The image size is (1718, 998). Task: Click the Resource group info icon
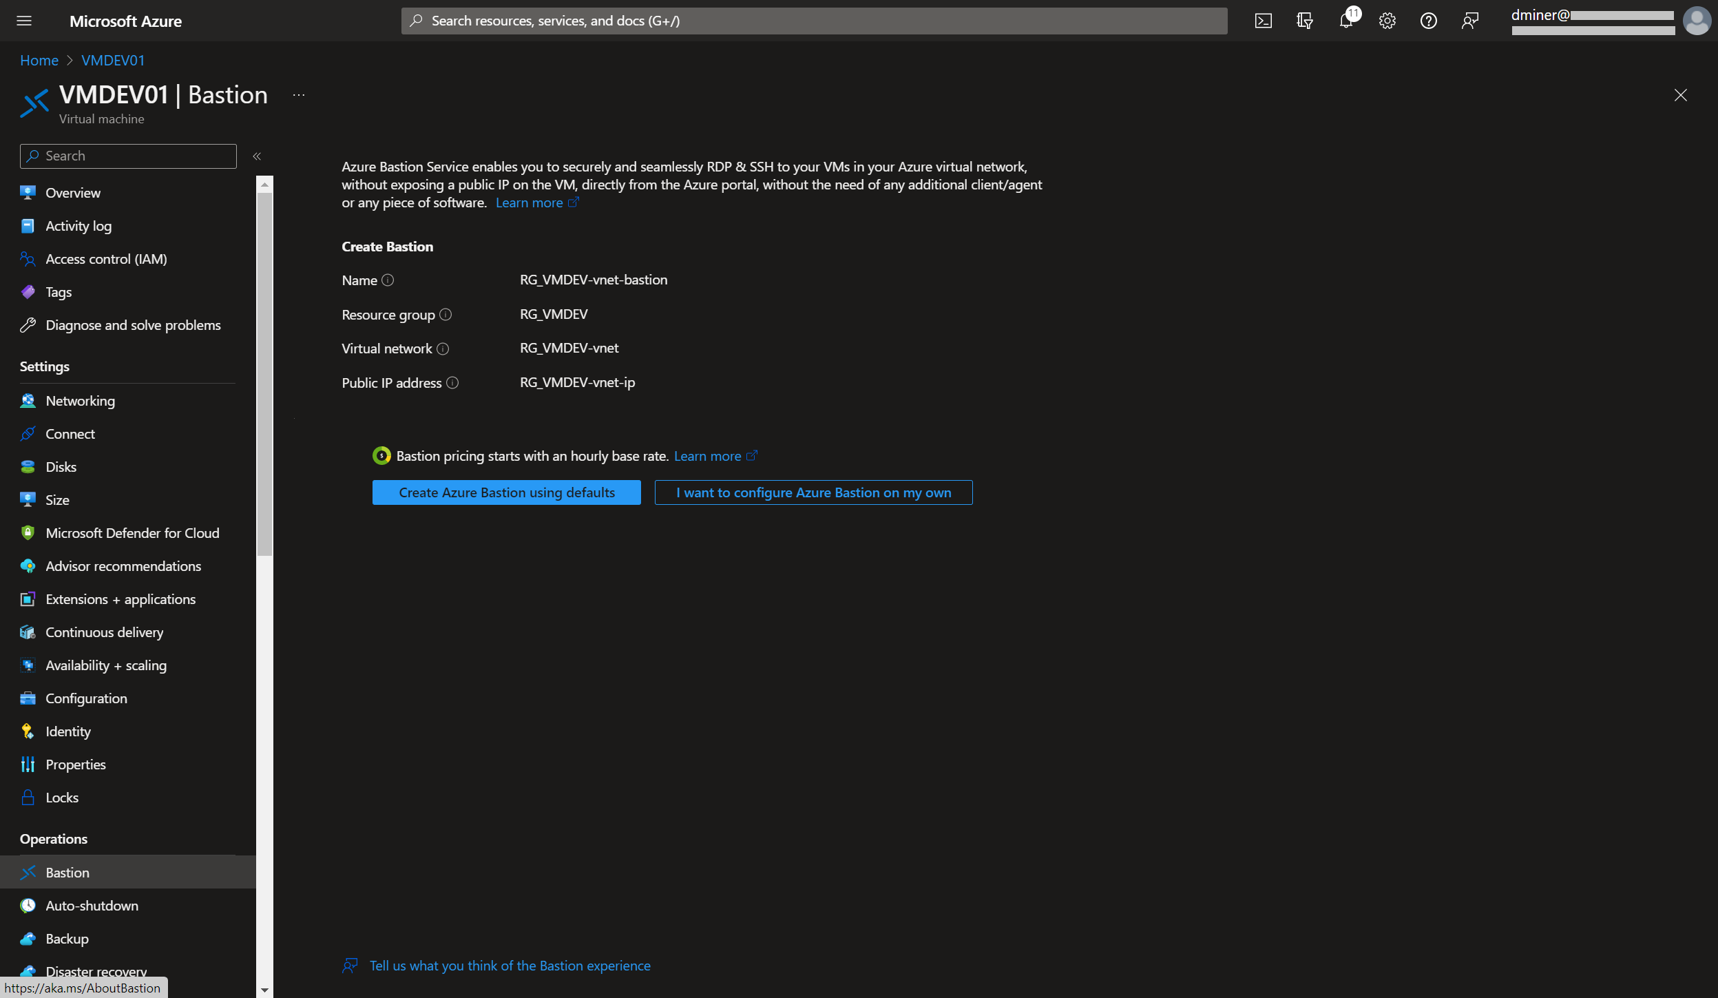click(446, 314)
